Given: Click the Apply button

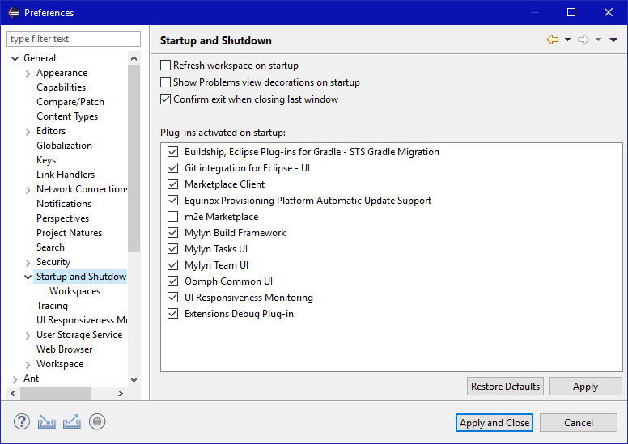Looking at the screenshot, I should (585, 387).
